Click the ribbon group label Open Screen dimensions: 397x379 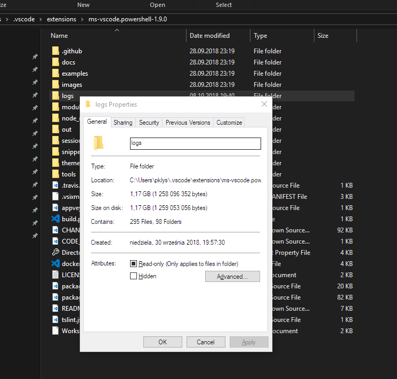coord(157,5)
